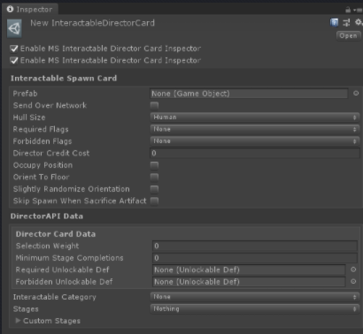Toggle the Inspector lock icon
The height and width of the screenshot is (334, 363).
[x=348, y=10]
